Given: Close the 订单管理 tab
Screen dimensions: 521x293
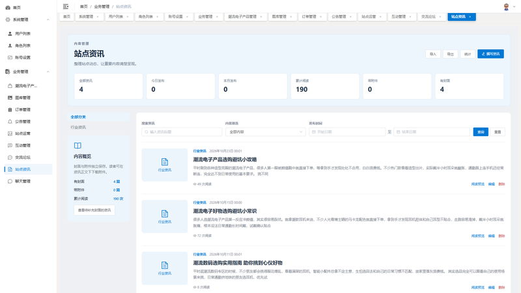Looking at the screenshot, I should point(320,17).
